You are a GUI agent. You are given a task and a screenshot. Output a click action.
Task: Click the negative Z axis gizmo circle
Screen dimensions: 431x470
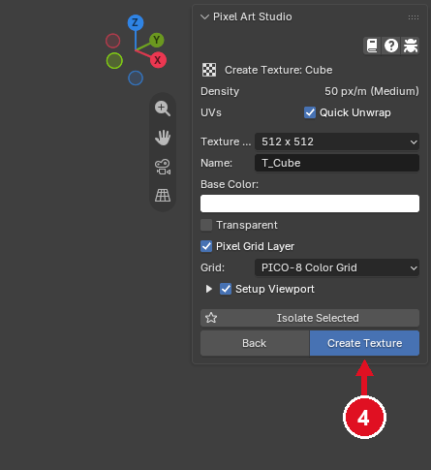click(136, 78)
